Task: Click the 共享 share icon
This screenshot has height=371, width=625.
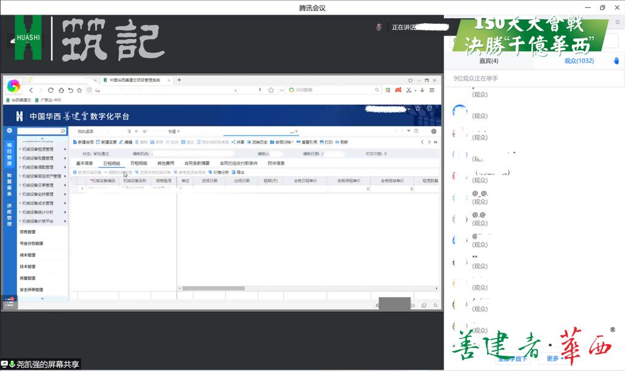Action: pos(234,142)
